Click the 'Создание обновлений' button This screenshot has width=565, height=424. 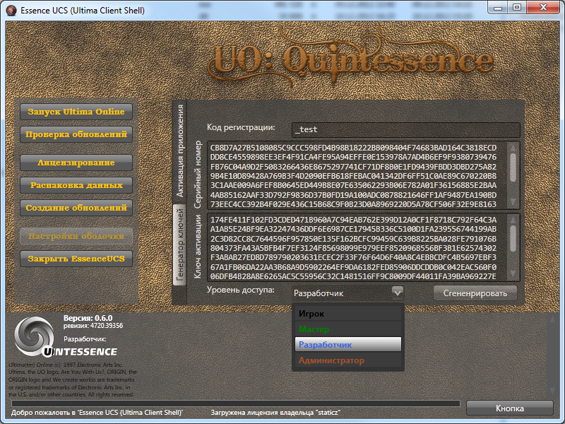coord(76,208)
